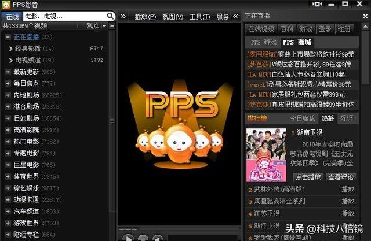Close the 正在直播 side panel
371x241 pixels.
tap(365, 17)
